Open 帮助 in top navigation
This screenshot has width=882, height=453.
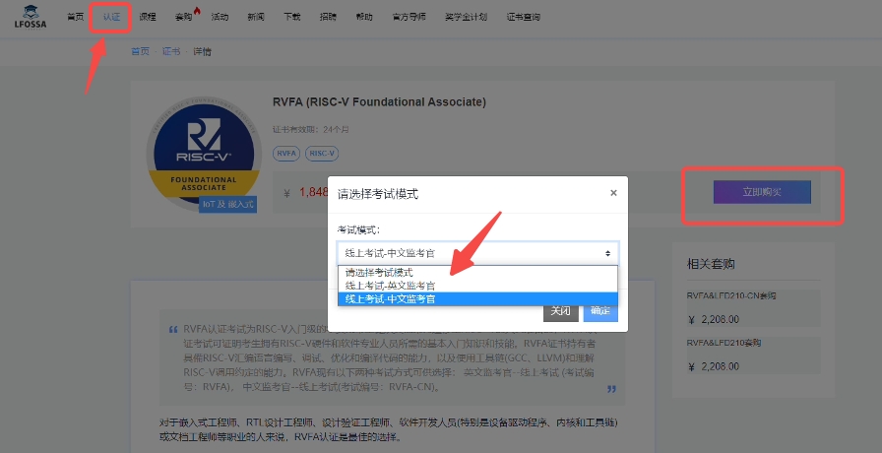[364, 17]
